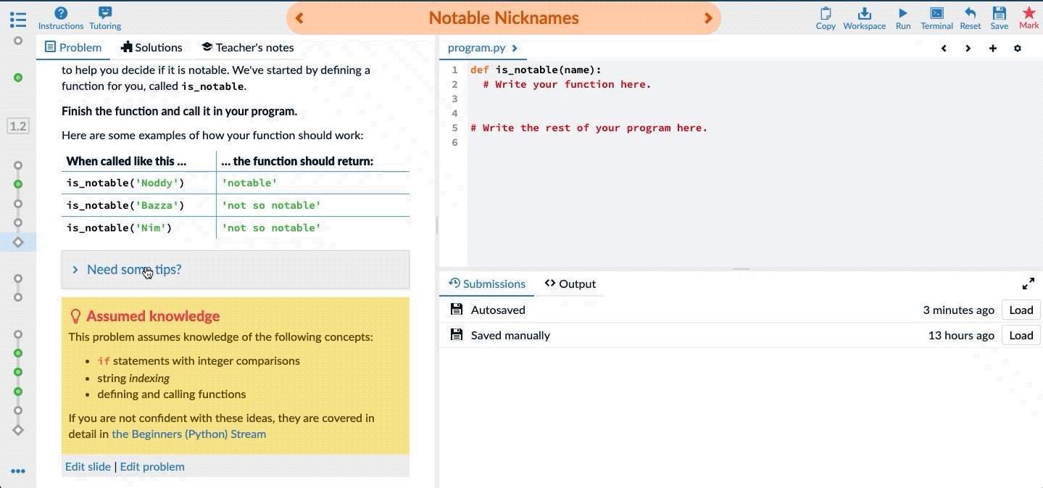Open the editor settings gear
The width and height of the screenshot is (1043, 488).
[1018, 48]
